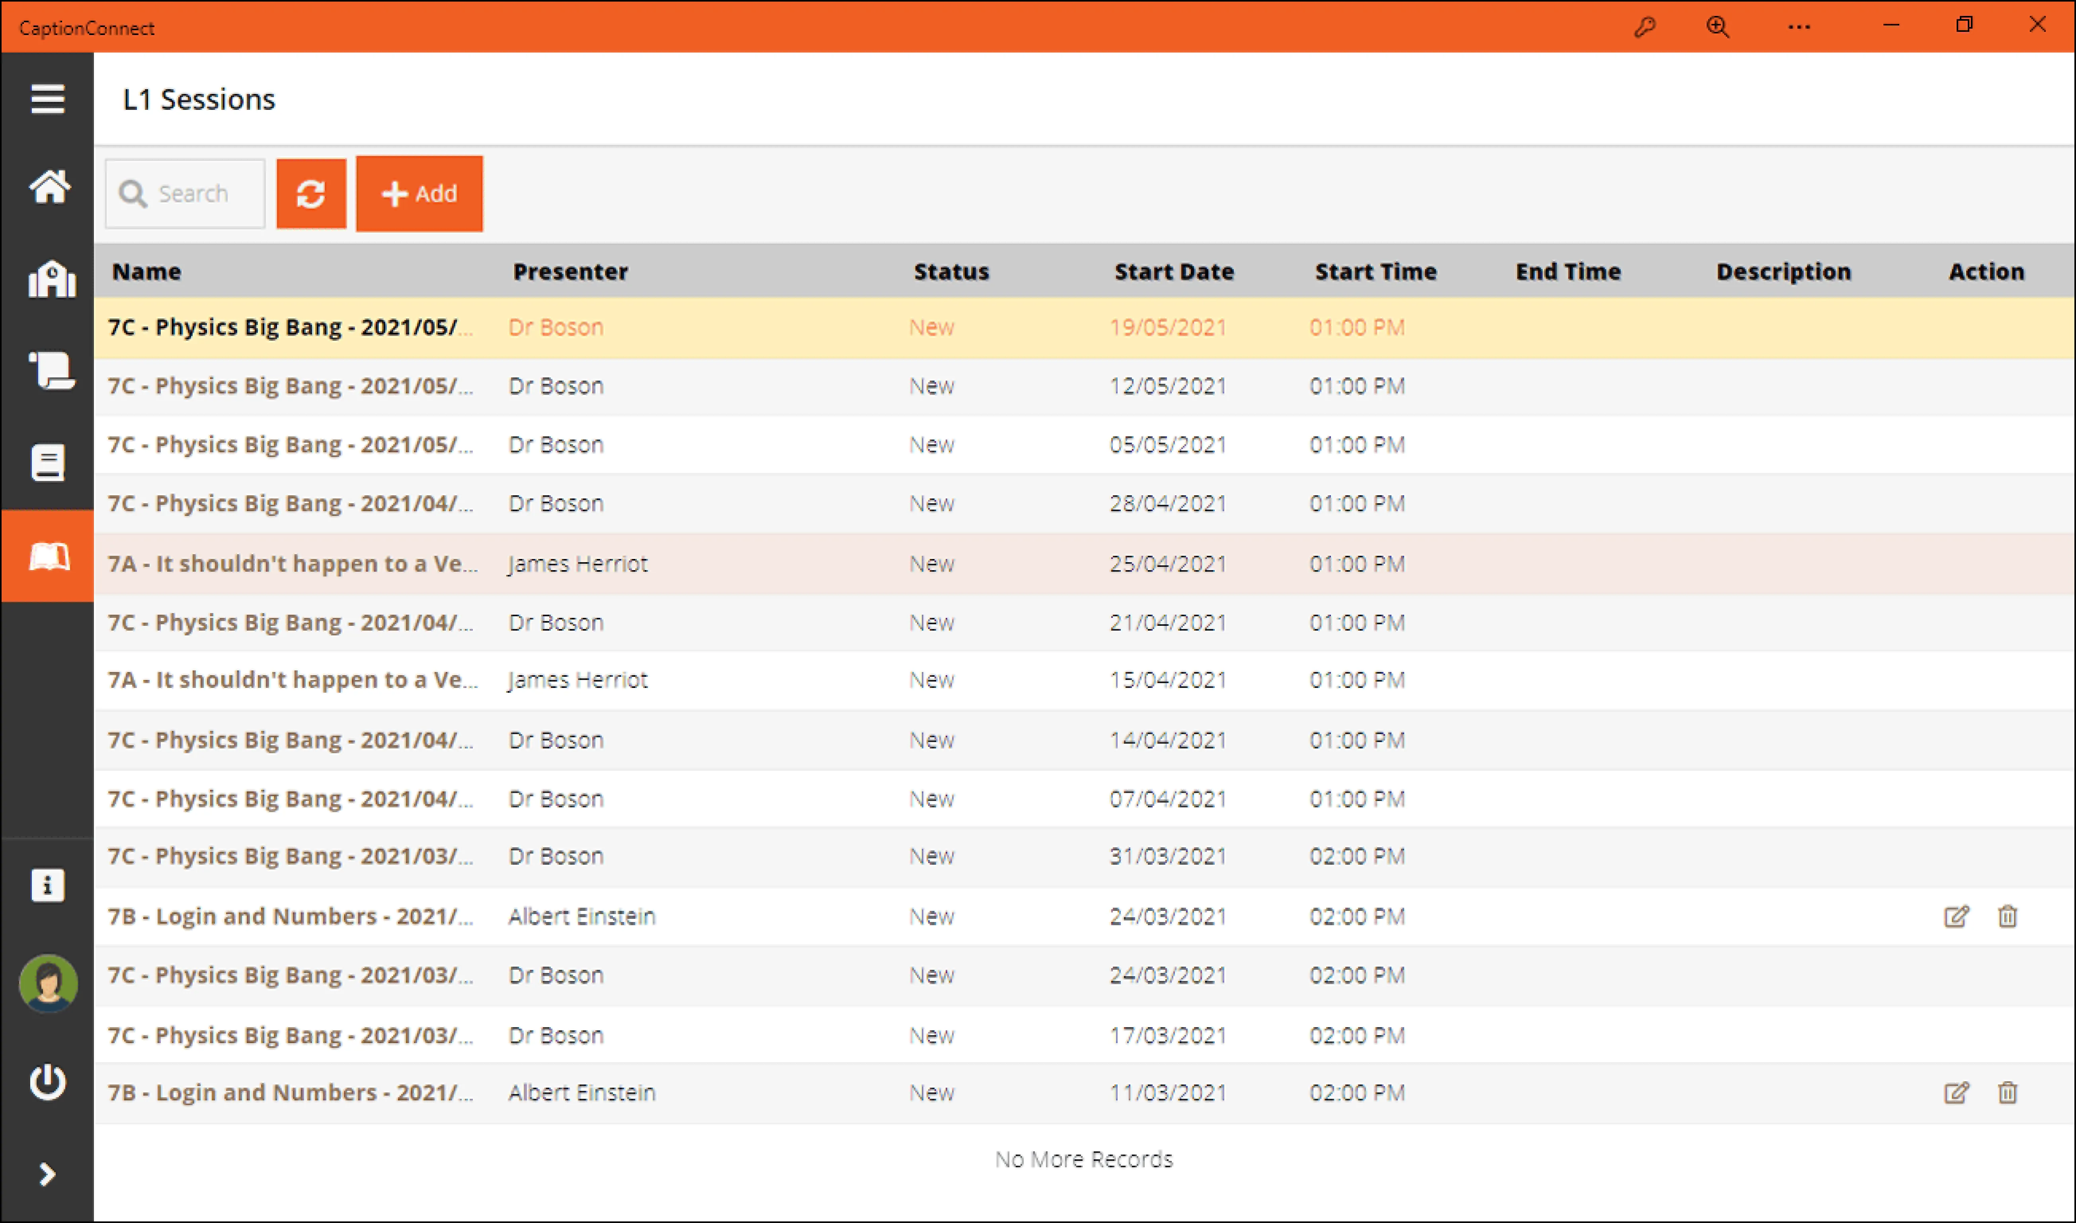This screenshot has height=1223, width=2076.
Task: Click the user avatar picture
Action: [48, 983]
